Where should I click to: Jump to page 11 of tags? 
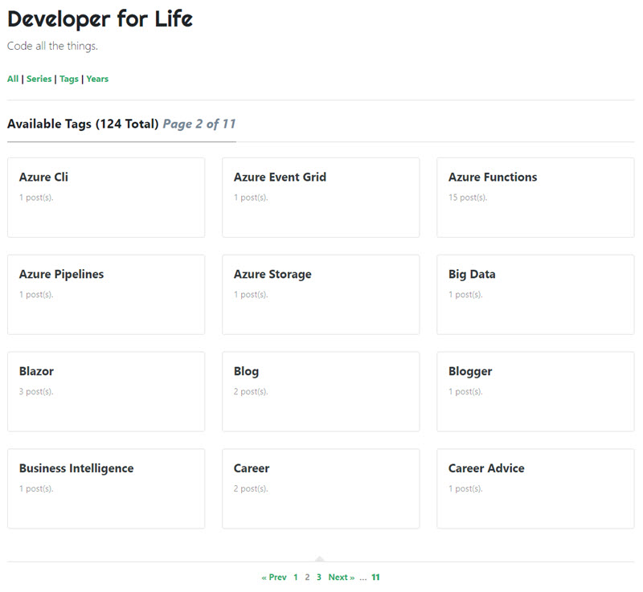377,577
